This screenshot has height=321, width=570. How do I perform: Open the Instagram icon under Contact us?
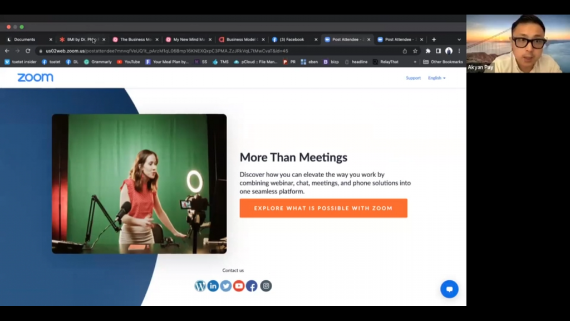266,286
